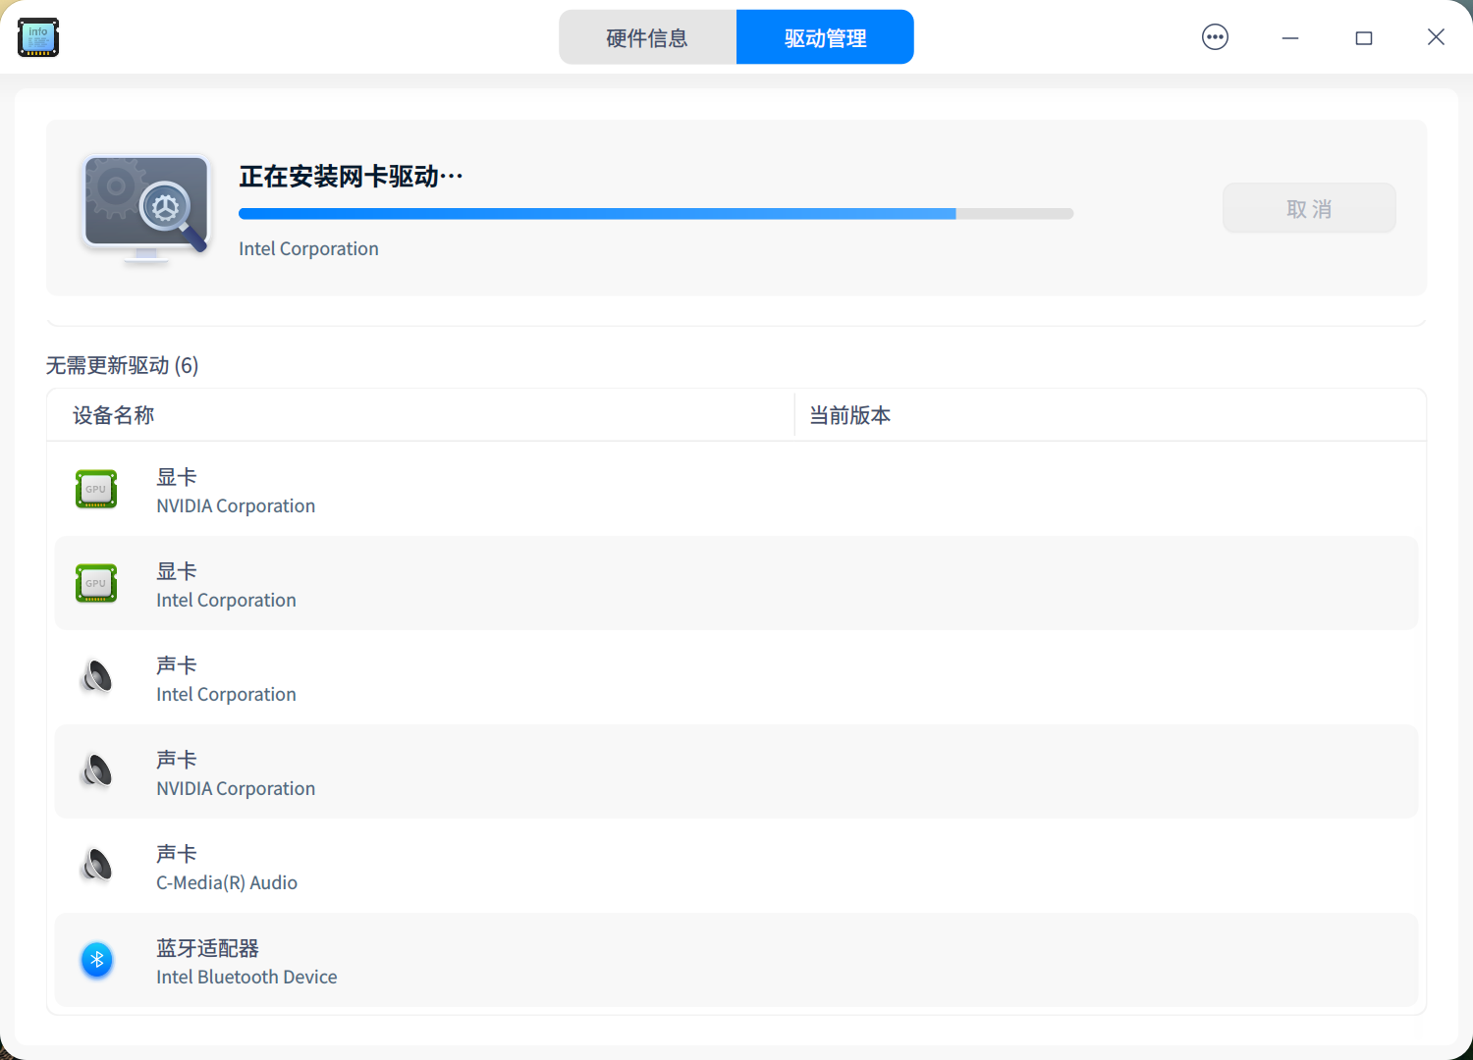Select the Intel sound card speaker icon

click(x=95, y=677)
